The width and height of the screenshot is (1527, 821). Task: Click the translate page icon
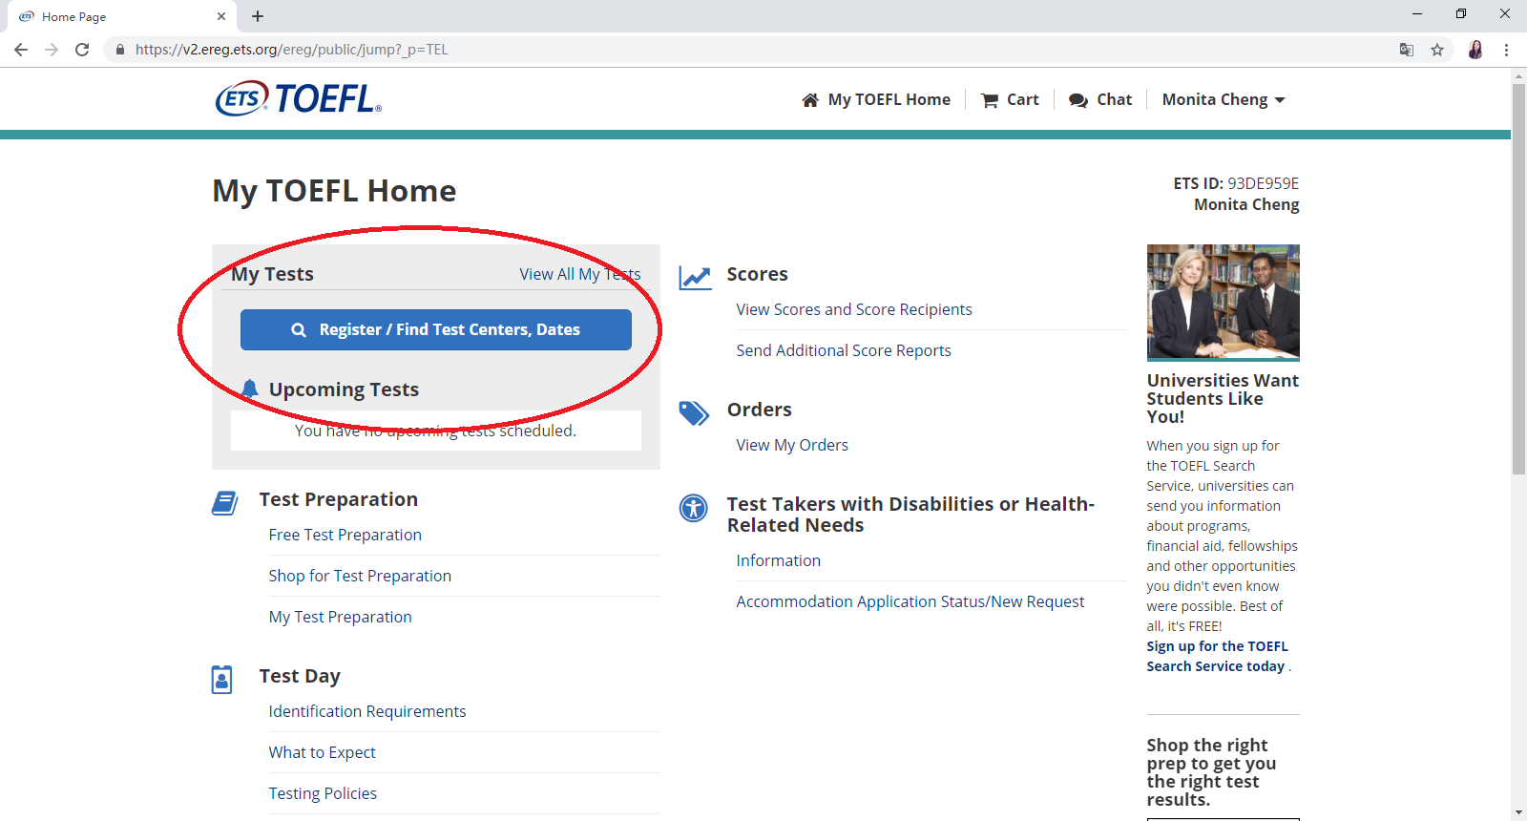tap(1407, 50)
